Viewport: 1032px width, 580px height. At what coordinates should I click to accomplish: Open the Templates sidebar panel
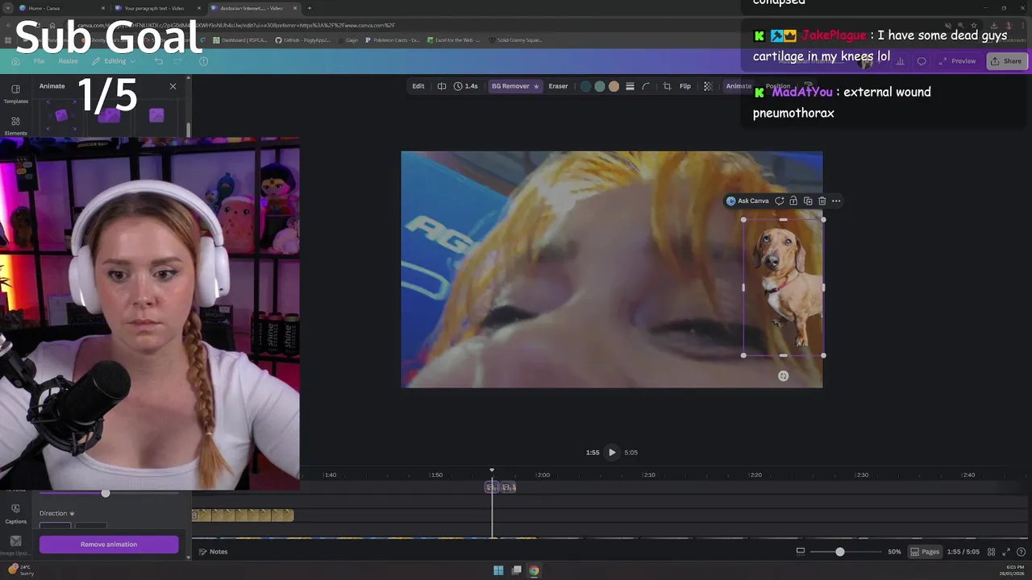pos(15,93)
